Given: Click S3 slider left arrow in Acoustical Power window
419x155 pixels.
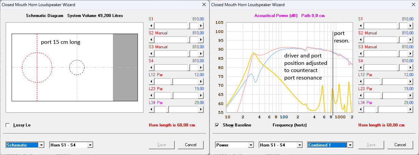Looking at the screenshot, I should click(x=362, y=54).
